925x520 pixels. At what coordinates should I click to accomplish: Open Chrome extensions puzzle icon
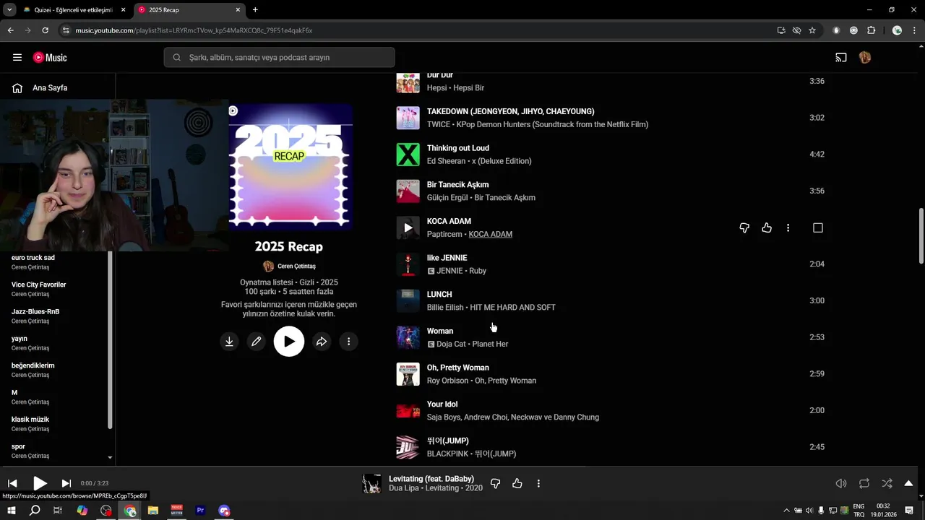871,30
